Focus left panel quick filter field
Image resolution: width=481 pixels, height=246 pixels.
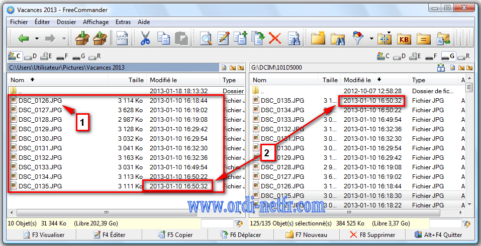(x=217, y=223)
